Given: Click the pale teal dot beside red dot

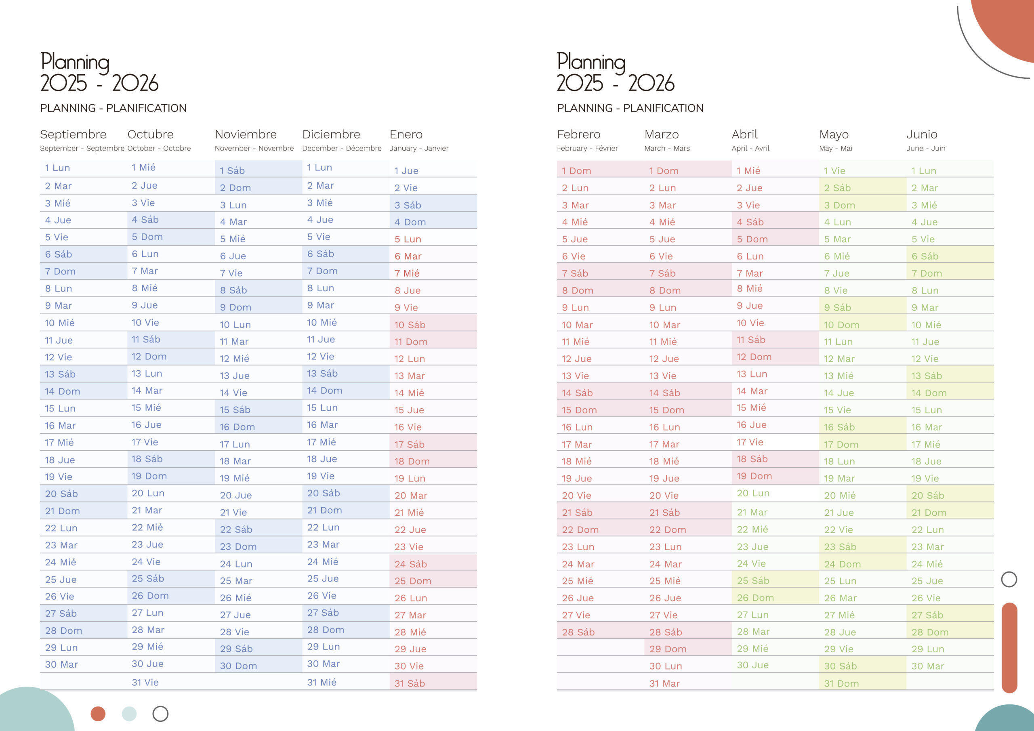Looking at the screenshot, I should 129,714.
